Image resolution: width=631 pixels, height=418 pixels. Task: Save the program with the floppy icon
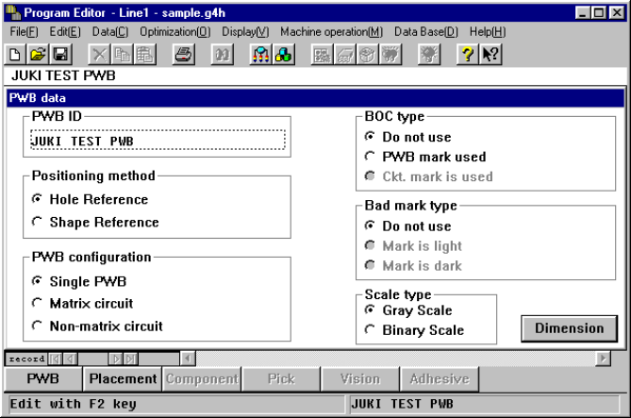click(x=60, y=55)
